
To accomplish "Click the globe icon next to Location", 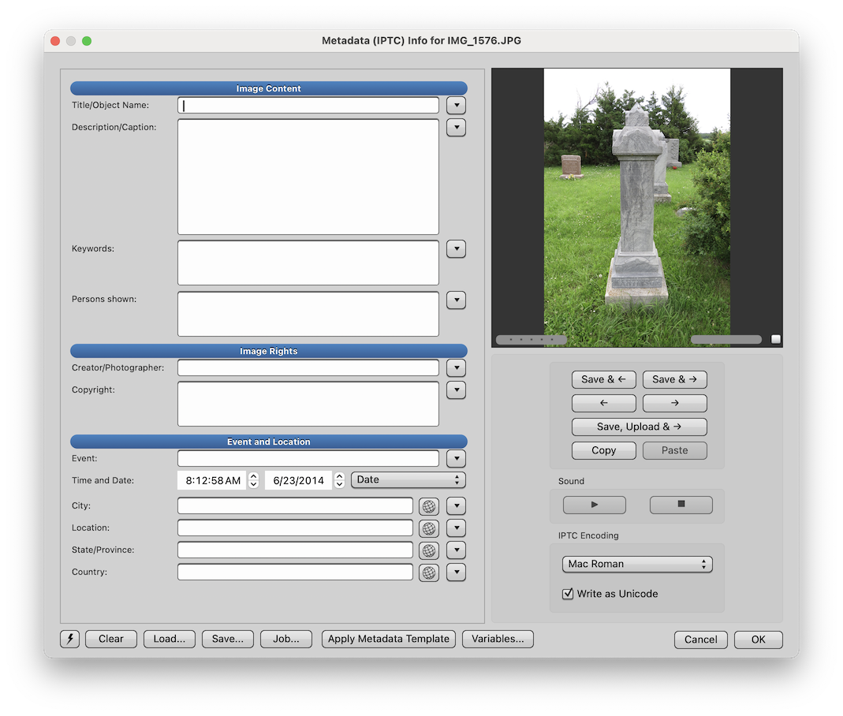I will pos(428,528).
